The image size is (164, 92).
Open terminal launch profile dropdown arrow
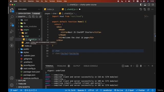(134, 66)
